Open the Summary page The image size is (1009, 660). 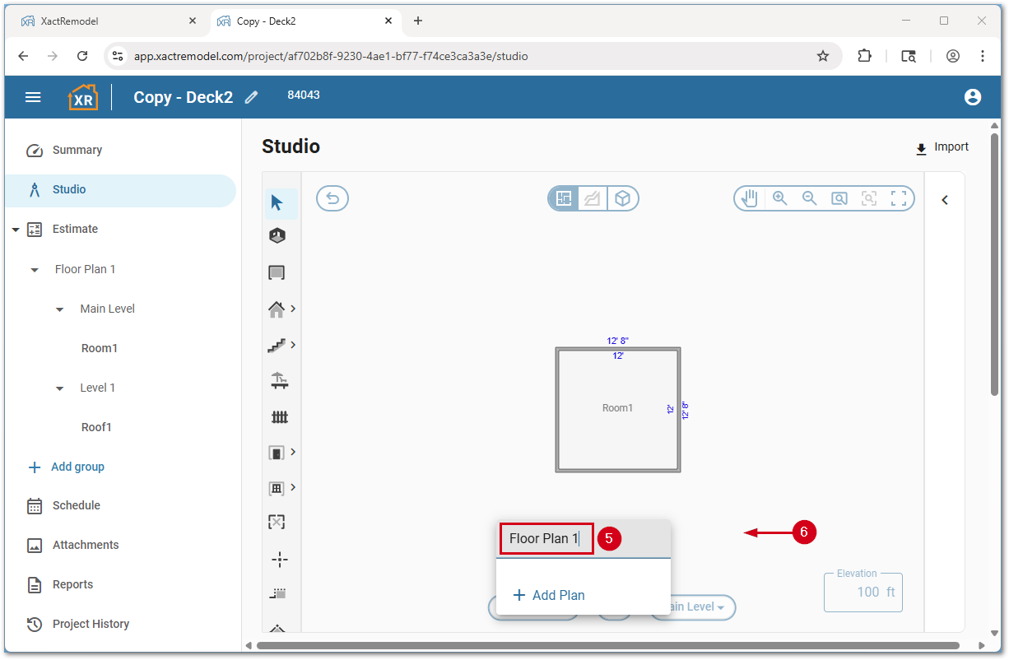pyautogui.click(x=77, y=151)
